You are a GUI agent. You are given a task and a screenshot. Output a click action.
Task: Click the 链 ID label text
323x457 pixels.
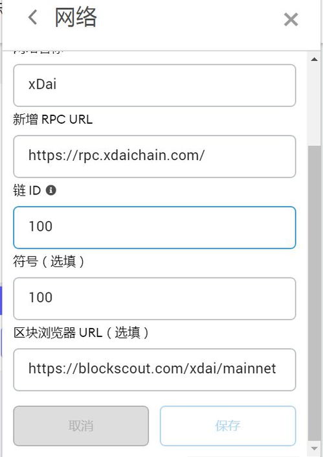tap(27, 191)
